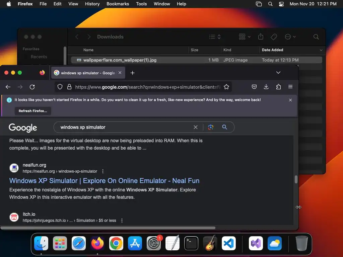Open the Tools menu
The height and width of the screenshot is (257, 343).
[x=141, y=4]
